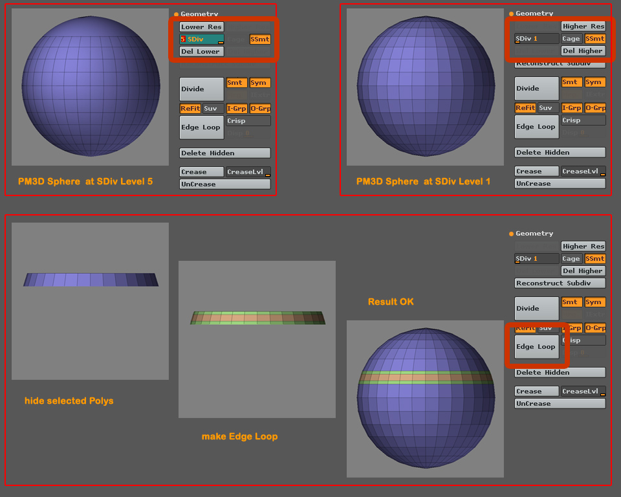Click the Cage button next to SDiv
Viewport: 621px width, 497px height.
pyautogui.click(x=571, y=38)
